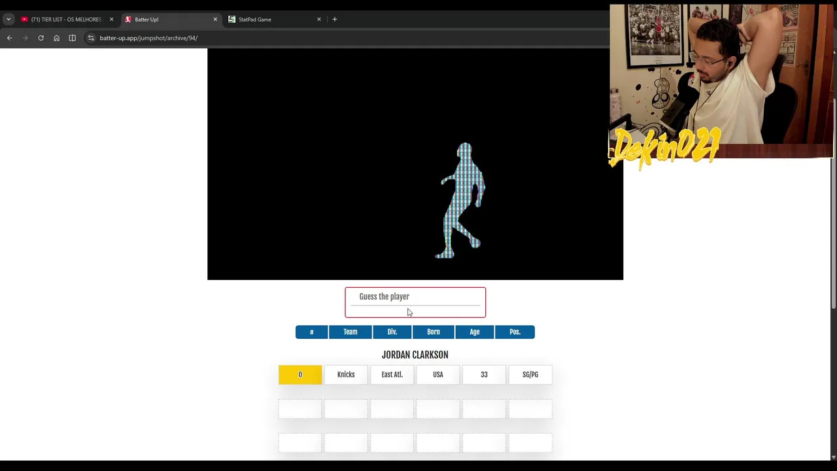Switch to the StatPad Game tab
This screenshot has width=837, height=471.
[275, 20]
